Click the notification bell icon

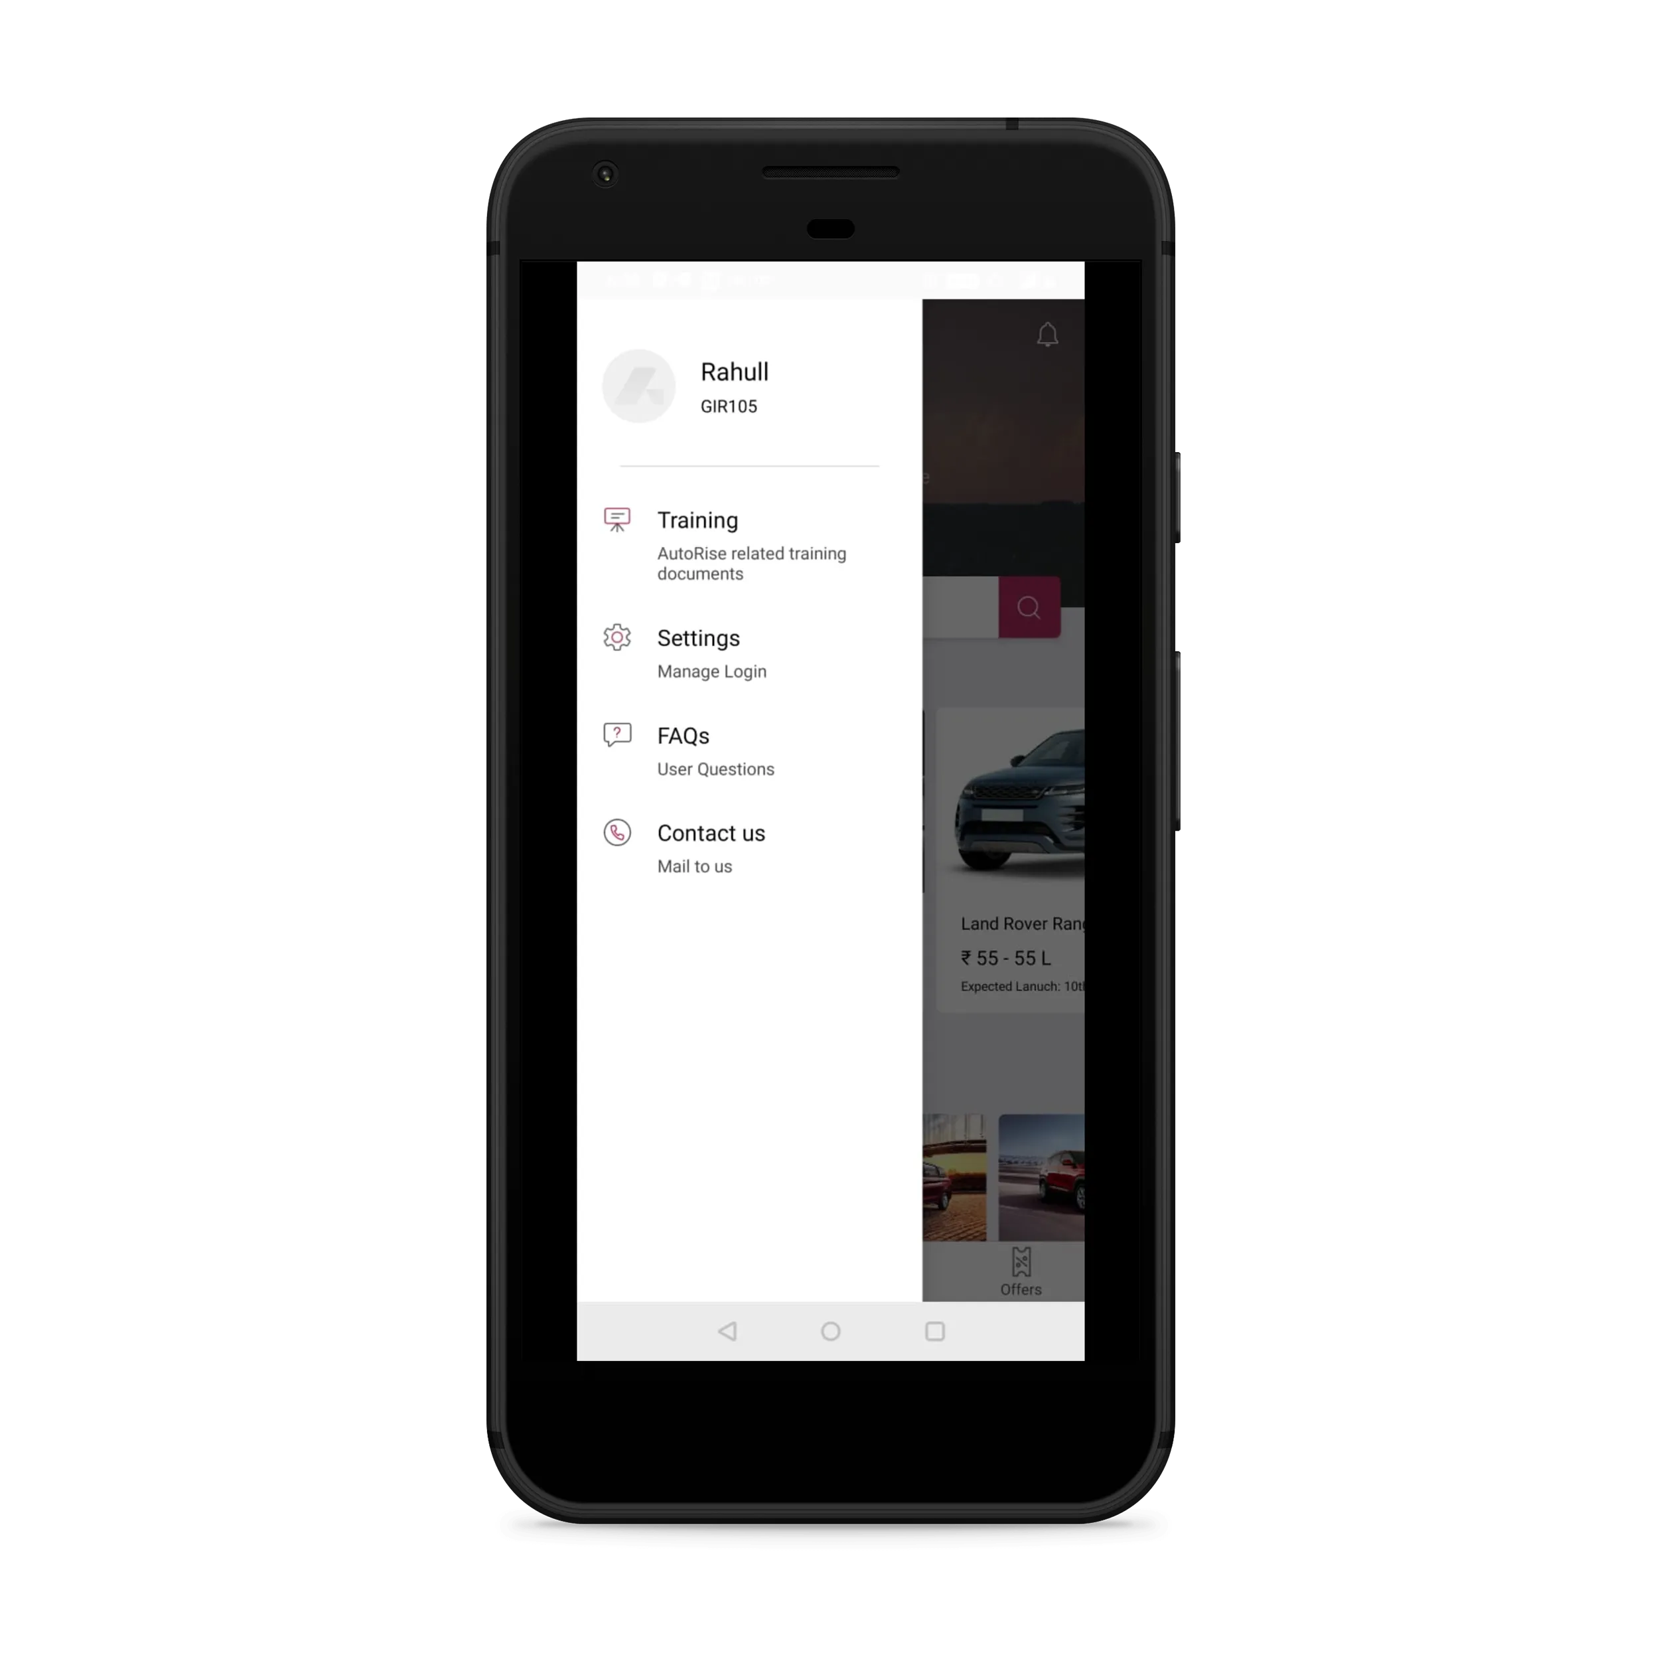pos(1047,335)
